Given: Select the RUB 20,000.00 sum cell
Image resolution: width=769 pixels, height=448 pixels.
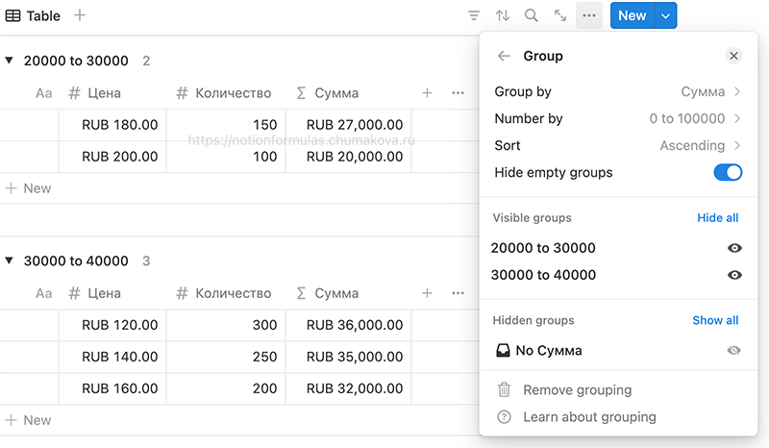Looking at the screenshot, I should pyautogui.click(x=349, y=157).
